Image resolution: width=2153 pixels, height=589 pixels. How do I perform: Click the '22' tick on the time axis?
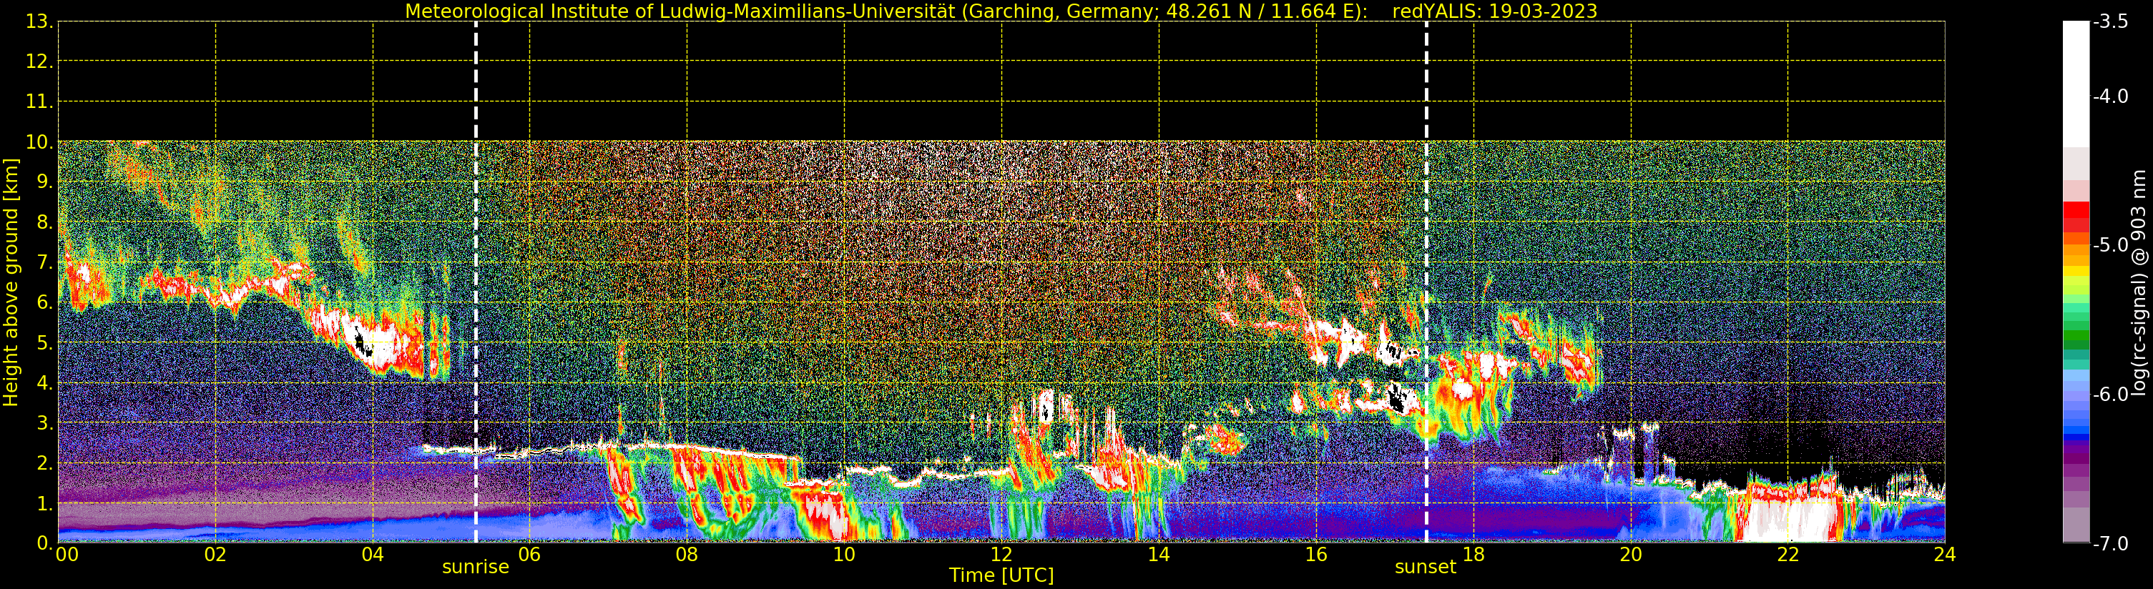1787,555
